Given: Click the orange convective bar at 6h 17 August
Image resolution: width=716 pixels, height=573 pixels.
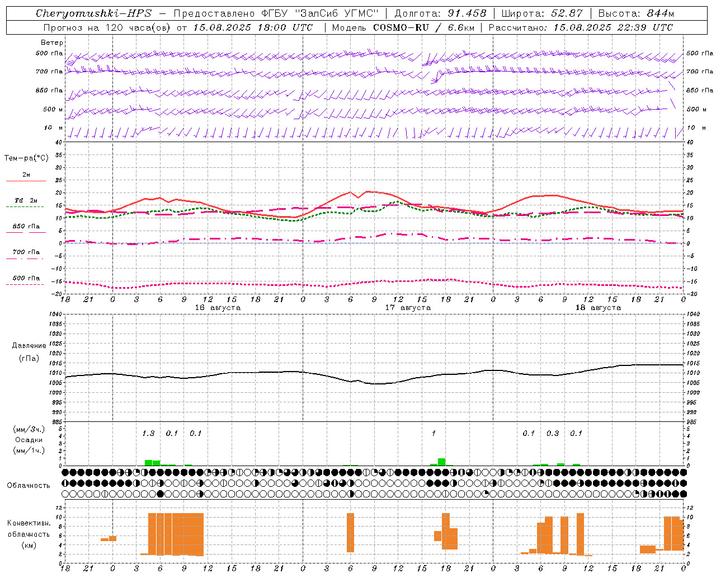Looking at the screenshot, I should [x=350, y=533].
